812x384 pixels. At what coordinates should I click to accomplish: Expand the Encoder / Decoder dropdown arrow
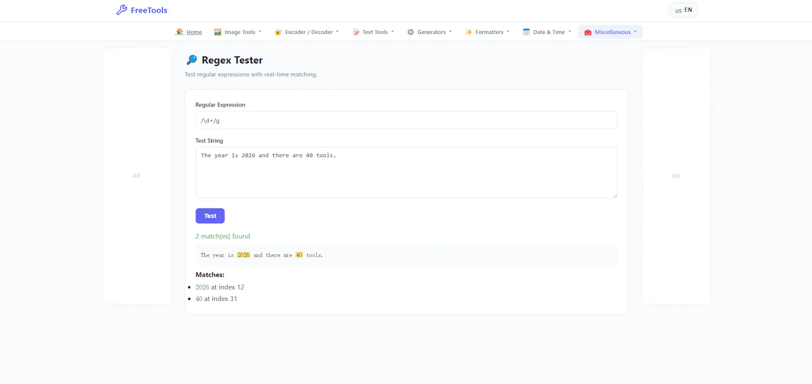click(337, 31)
